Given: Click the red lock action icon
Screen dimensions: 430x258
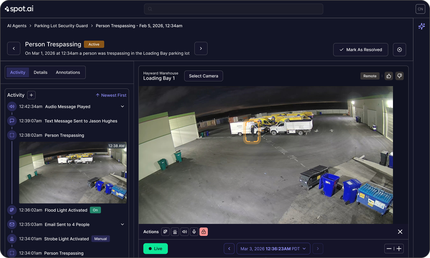Looking at the screenshot, I should click(203, 232).
